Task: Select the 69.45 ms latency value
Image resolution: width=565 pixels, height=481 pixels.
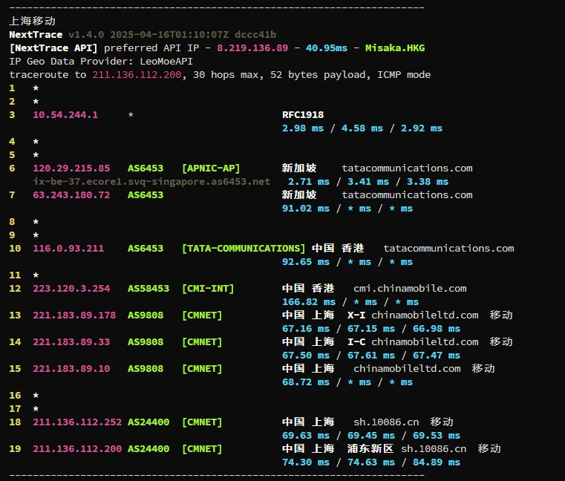Action: pos(371,436)
